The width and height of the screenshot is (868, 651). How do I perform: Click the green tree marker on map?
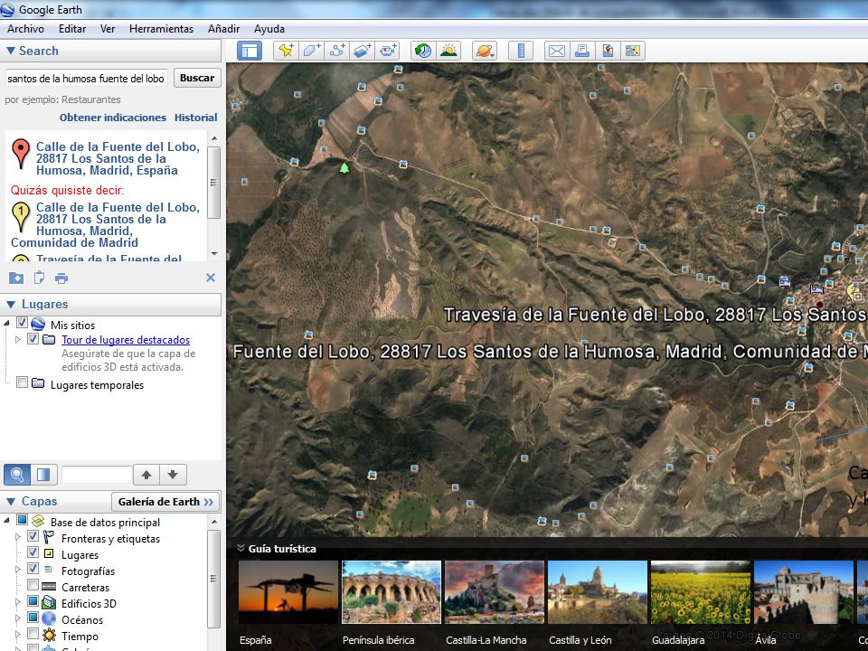[x=344, y=167]
